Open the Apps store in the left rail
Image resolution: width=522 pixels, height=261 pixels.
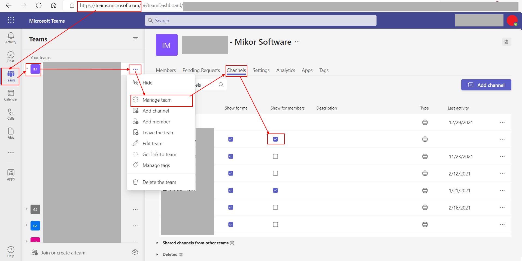pyautogui.click(x=11, y=175)
